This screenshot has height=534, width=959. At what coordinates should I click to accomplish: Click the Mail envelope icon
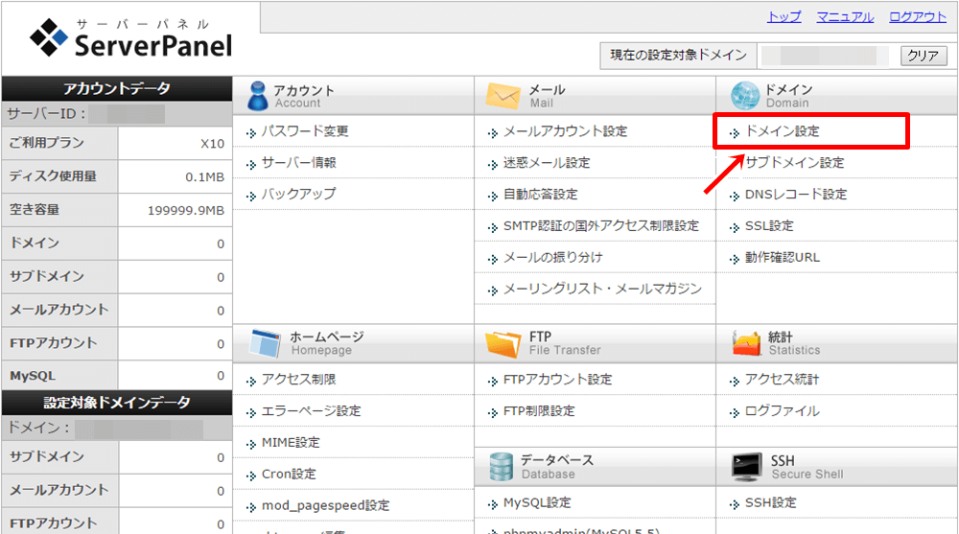(503, 96)
